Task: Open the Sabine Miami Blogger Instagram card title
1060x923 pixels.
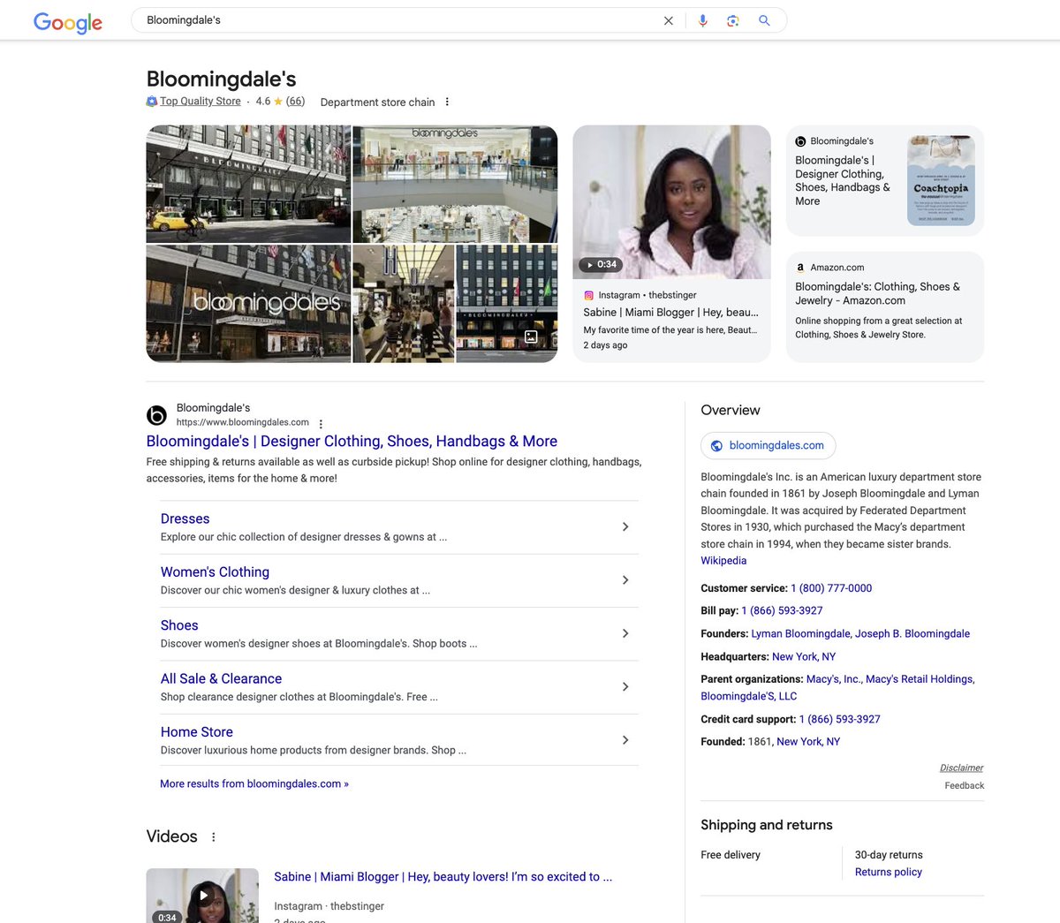Action: (670, 312)
